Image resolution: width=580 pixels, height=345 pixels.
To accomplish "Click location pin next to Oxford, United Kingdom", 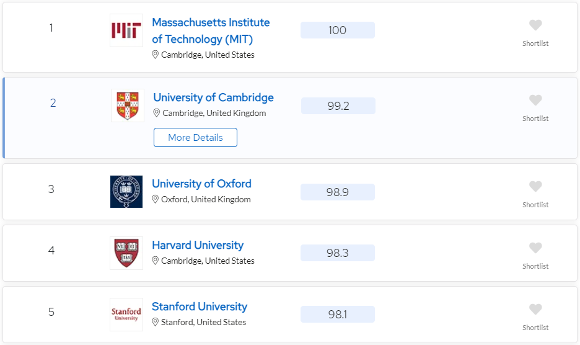I will pyautogui.click(x=156, y=199).
